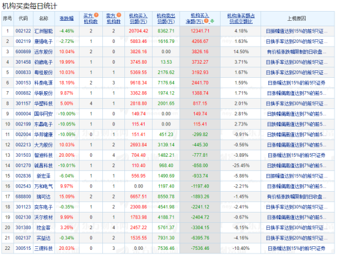Open listing reason link for 600869 row
This screenshot has height=256, width=337.
coord(297,52)
